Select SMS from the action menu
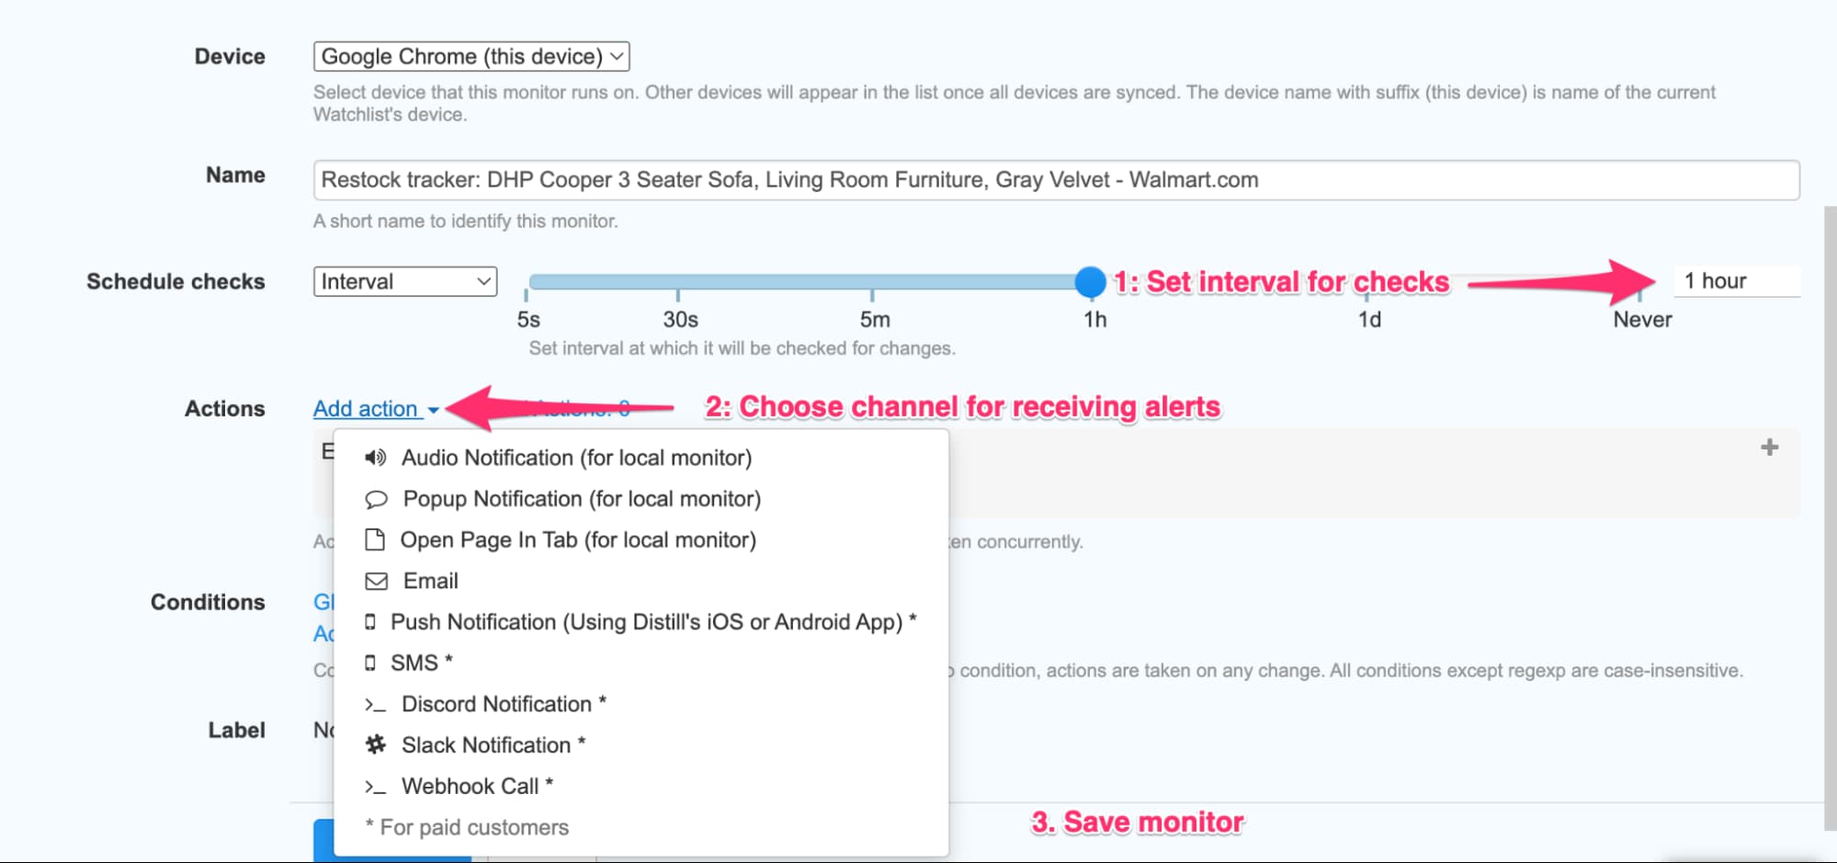The image size is (1837, 863). 418,662
